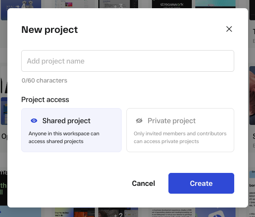Open the top-left thumbnail showing +4

click(21, 5)
